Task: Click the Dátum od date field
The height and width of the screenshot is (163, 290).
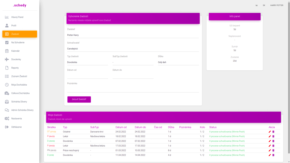Action: point(88,76)
